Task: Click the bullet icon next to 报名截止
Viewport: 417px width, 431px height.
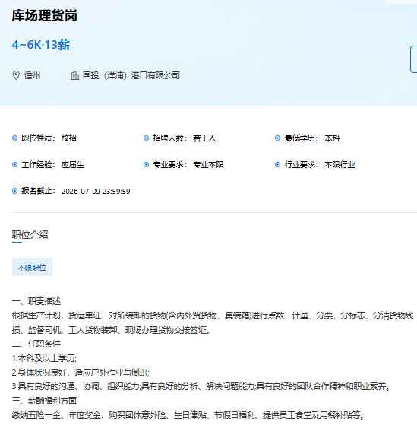Action: point(15,191)
